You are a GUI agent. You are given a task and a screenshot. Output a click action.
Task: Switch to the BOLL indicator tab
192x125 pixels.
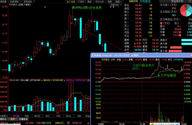(x=69, y=116)
